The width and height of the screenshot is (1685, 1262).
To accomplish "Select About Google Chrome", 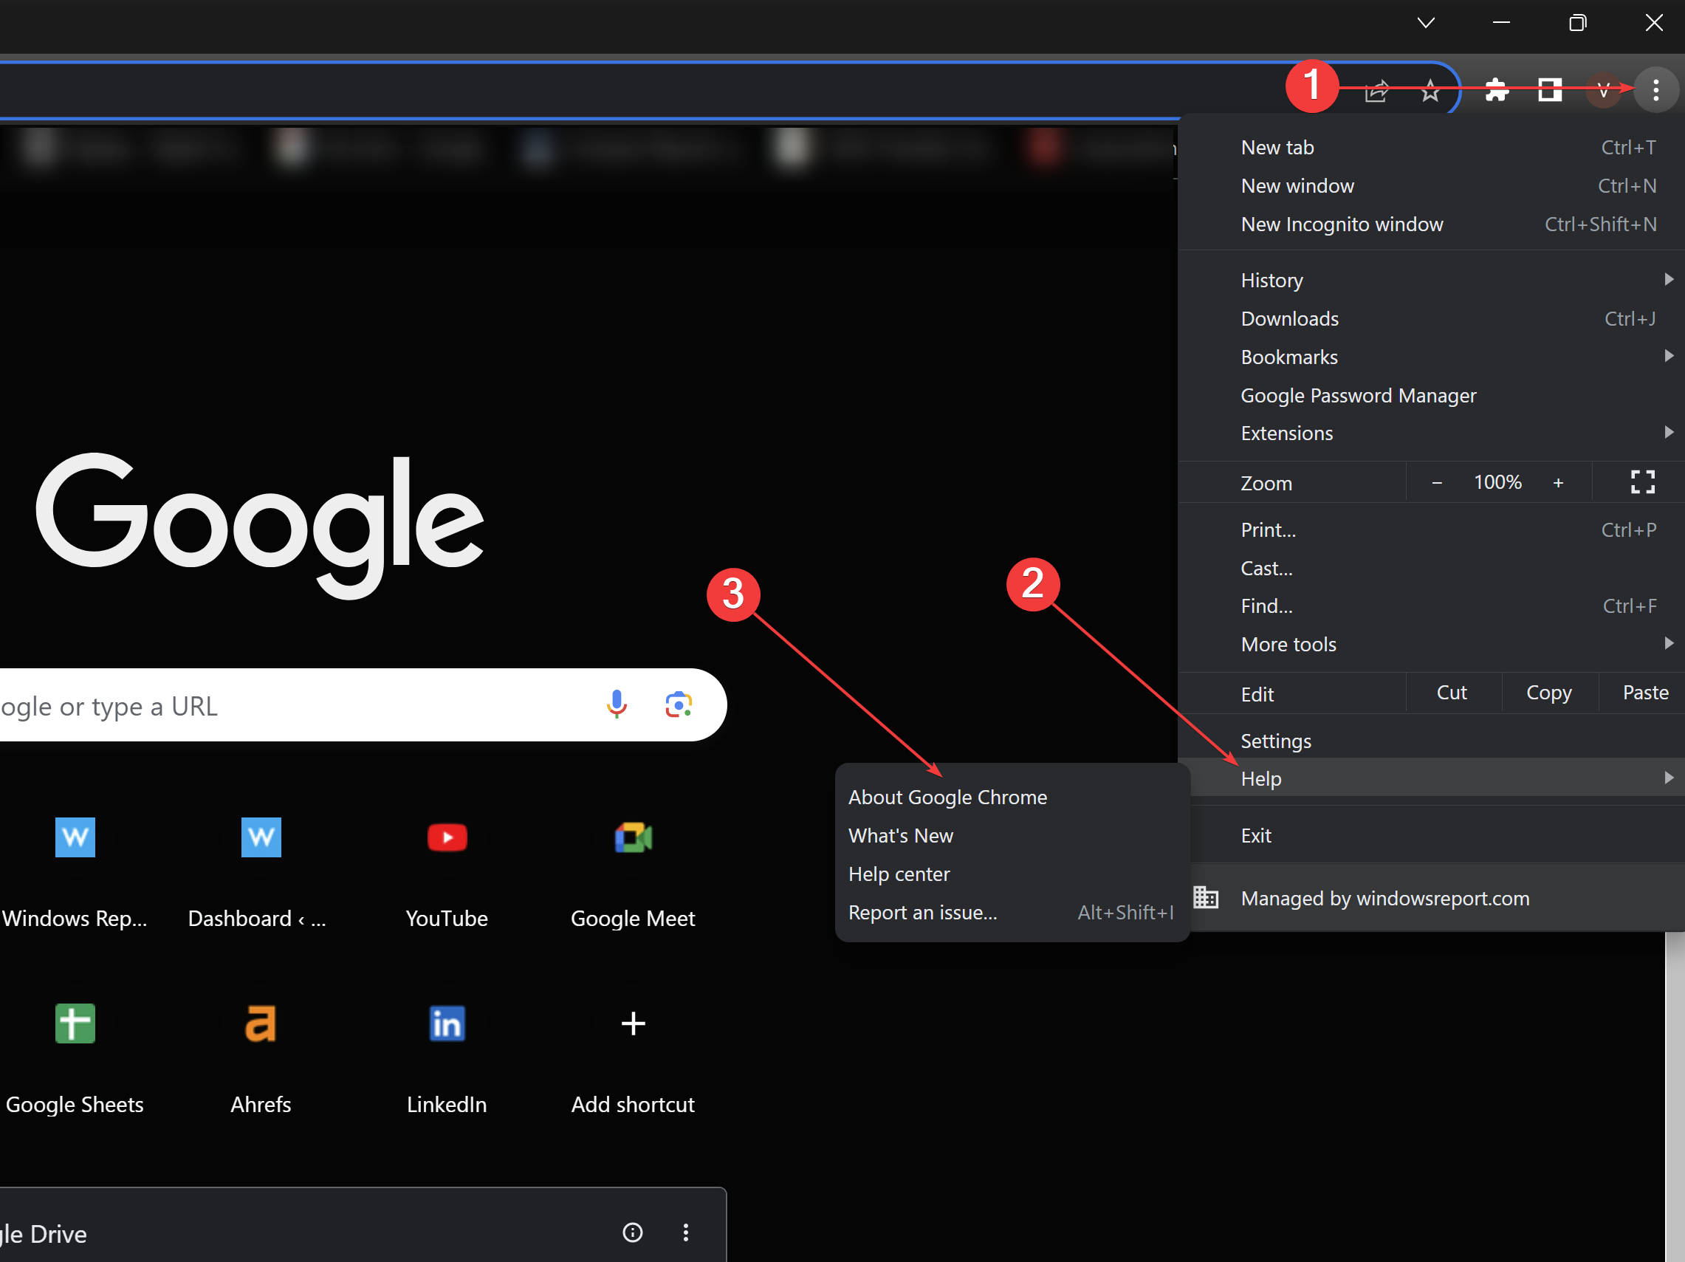I will click(947, 797).
